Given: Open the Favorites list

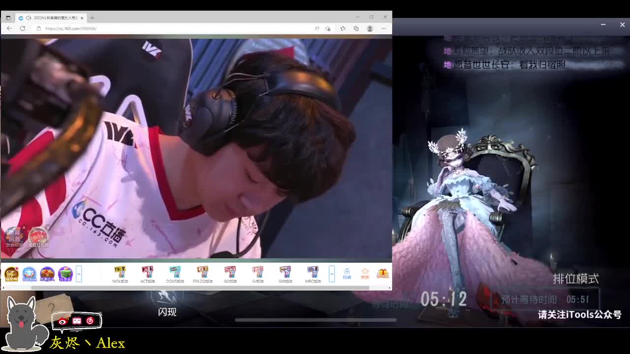Looking at the screenshot, I should point(343,29).
